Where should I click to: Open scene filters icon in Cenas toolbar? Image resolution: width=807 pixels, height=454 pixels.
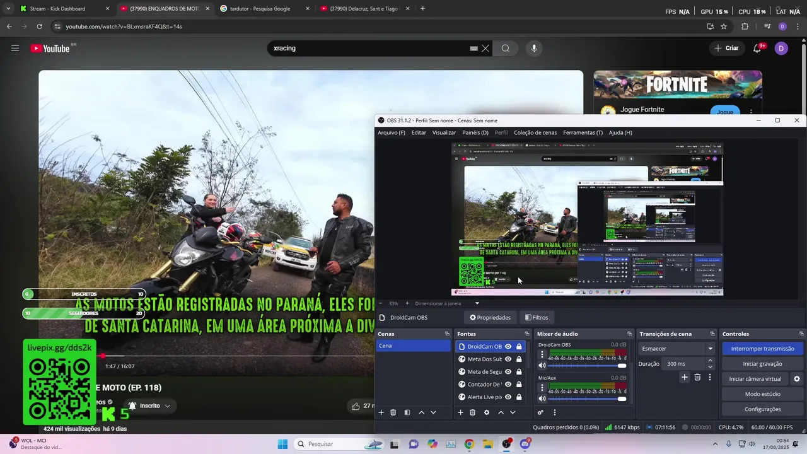pyautogui.click(x=407, y=412)
